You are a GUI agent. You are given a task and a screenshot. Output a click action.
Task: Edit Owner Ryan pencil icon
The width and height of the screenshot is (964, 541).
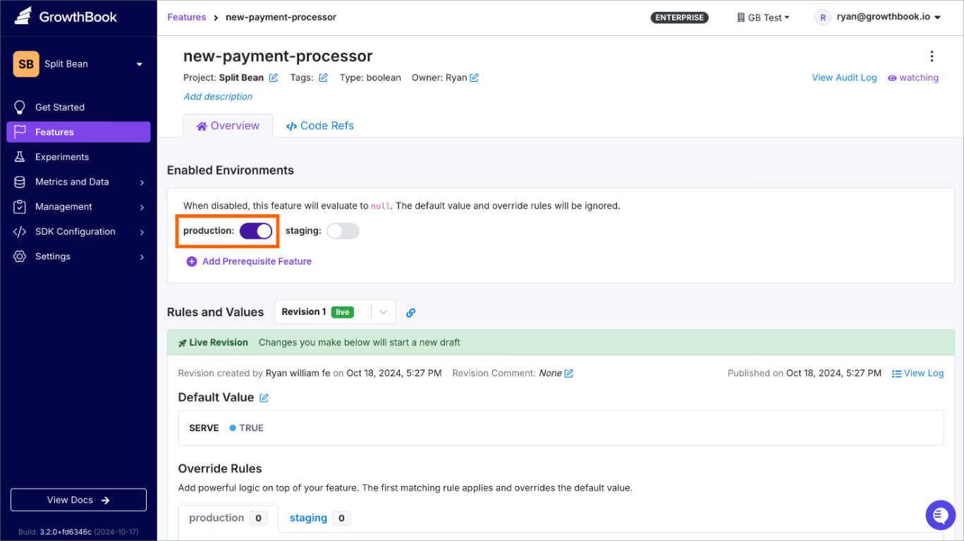pyautogui.click(x=474, y=77)
